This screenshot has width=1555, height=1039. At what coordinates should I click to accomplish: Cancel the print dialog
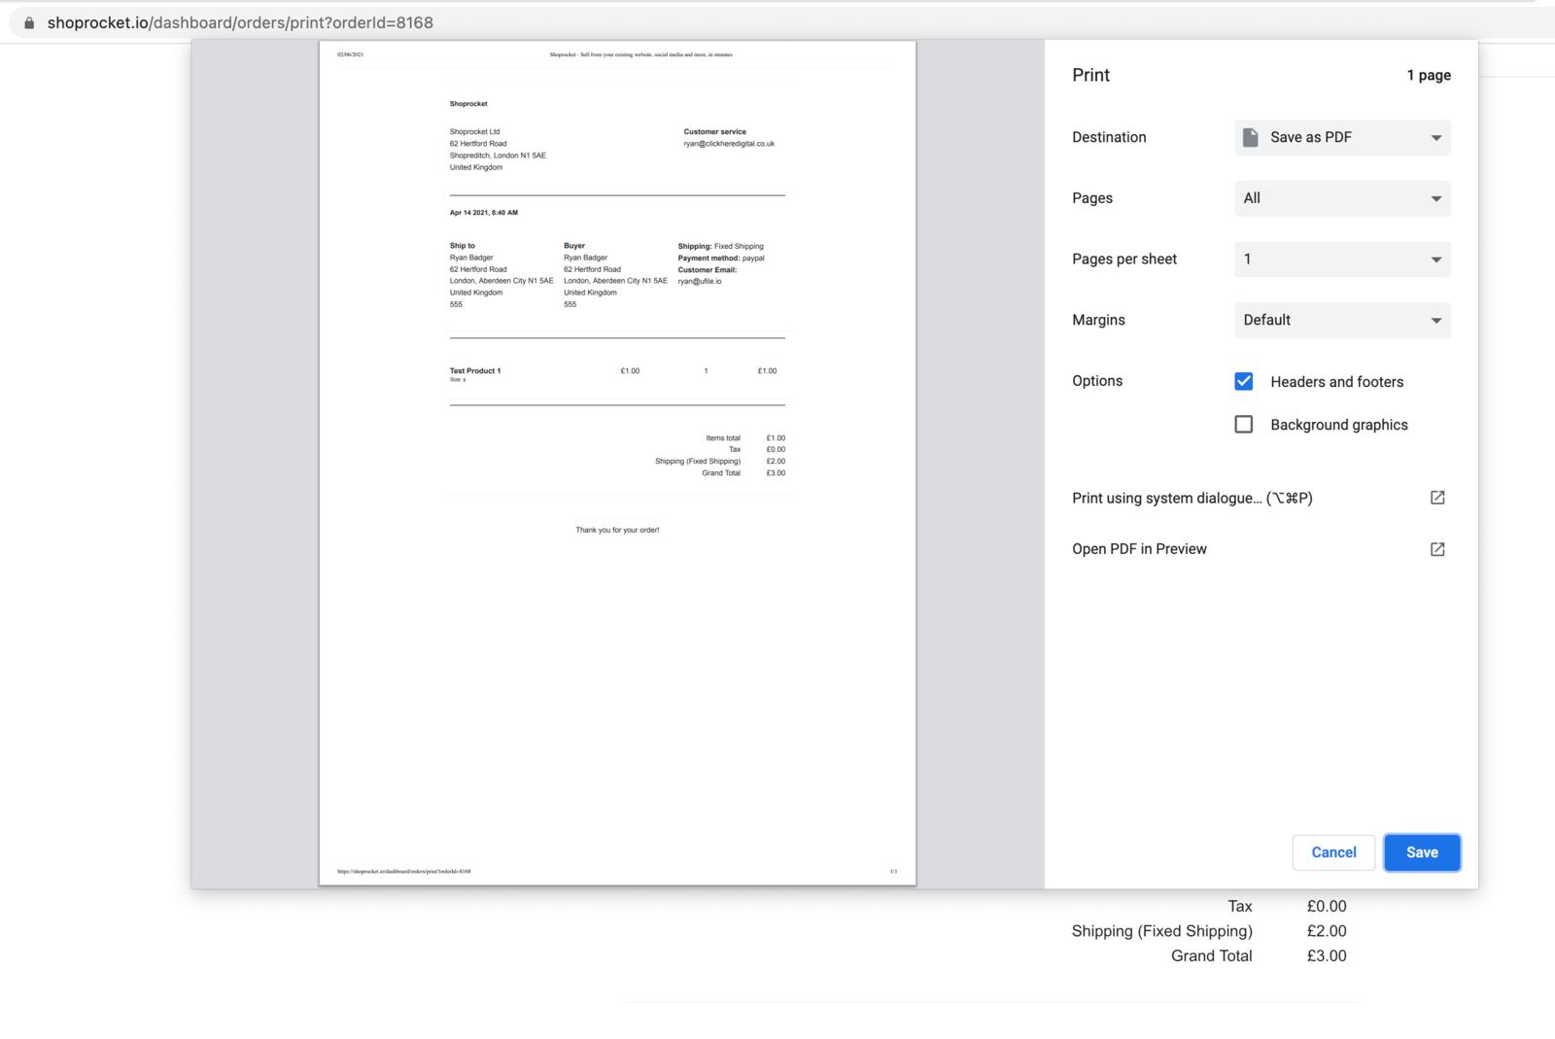coord(1332,852)
